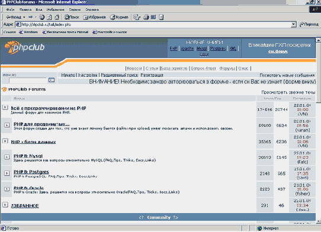
Task: Open the PHP & Postgres forum link
Action: coord(31,172)
